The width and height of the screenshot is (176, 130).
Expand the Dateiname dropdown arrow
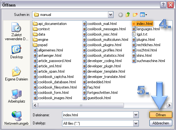[136, 115]
